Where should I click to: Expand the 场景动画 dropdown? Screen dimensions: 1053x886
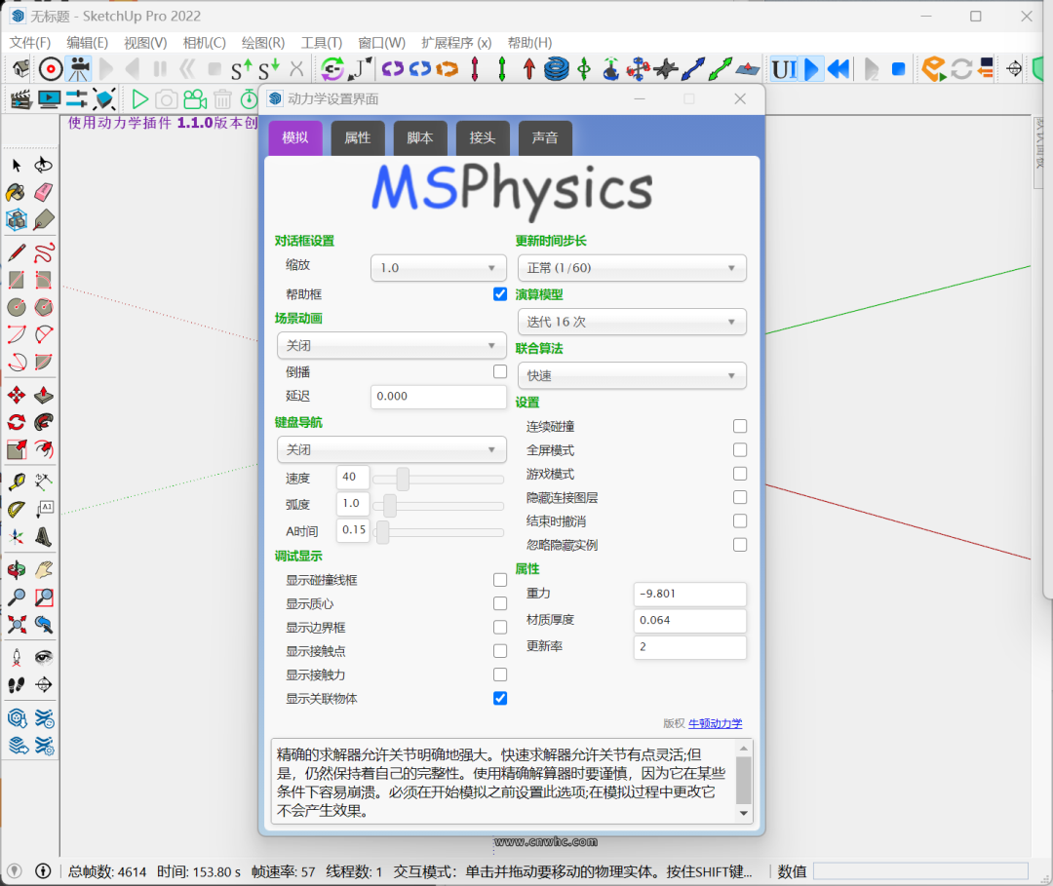(392, 346)
